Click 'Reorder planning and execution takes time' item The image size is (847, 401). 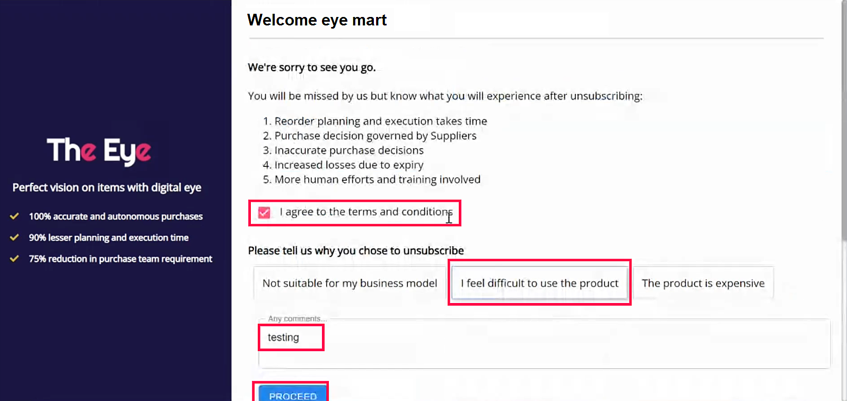380,121
